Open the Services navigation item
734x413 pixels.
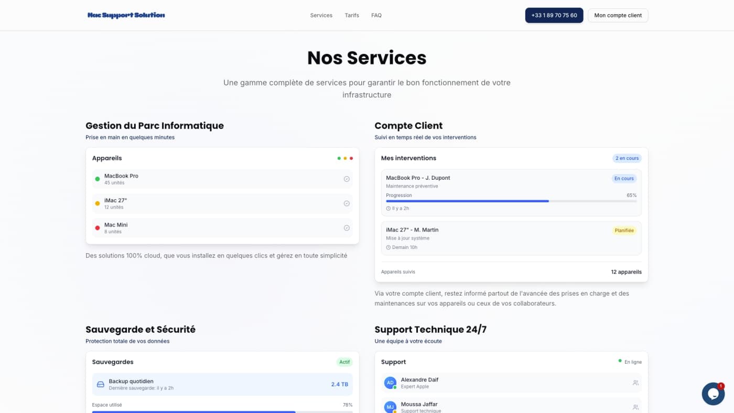point(321,15)
